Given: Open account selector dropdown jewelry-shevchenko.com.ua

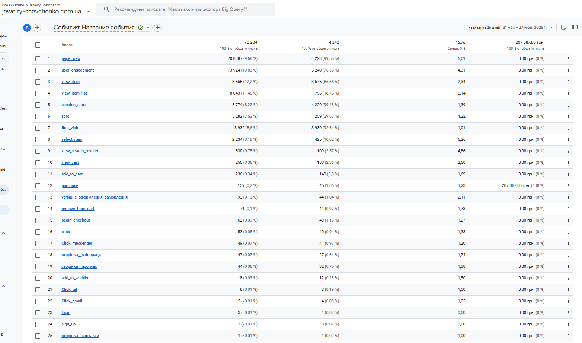Looking at the screenshot, I should pos(46,12).
